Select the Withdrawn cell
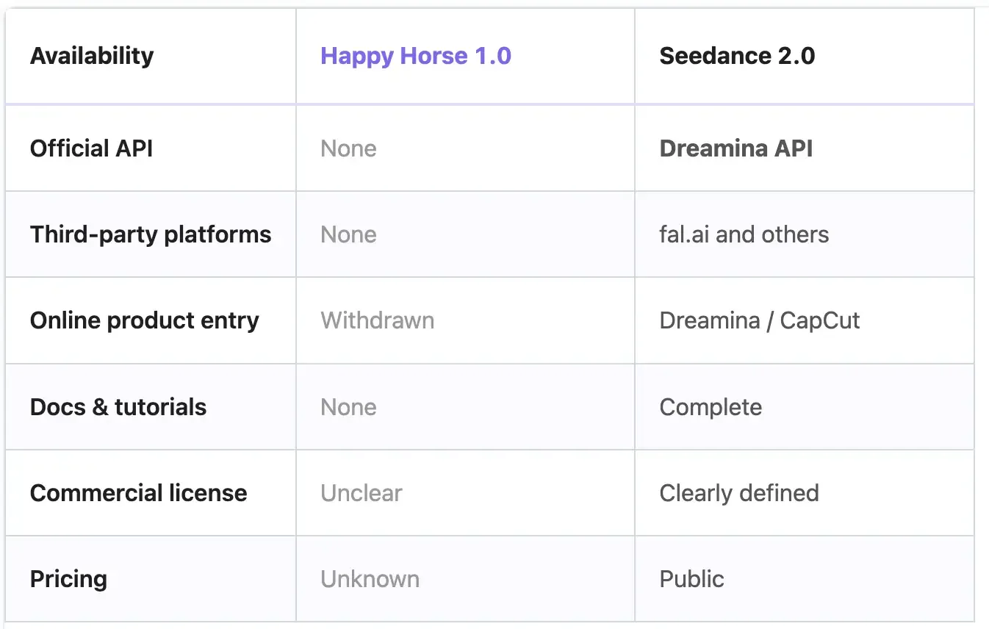The height and width of the screenshot is (629, 989). 377,320
